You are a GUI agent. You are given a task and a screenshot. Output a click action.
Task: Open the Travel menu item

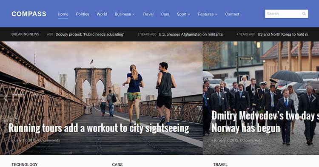(148, 14)
